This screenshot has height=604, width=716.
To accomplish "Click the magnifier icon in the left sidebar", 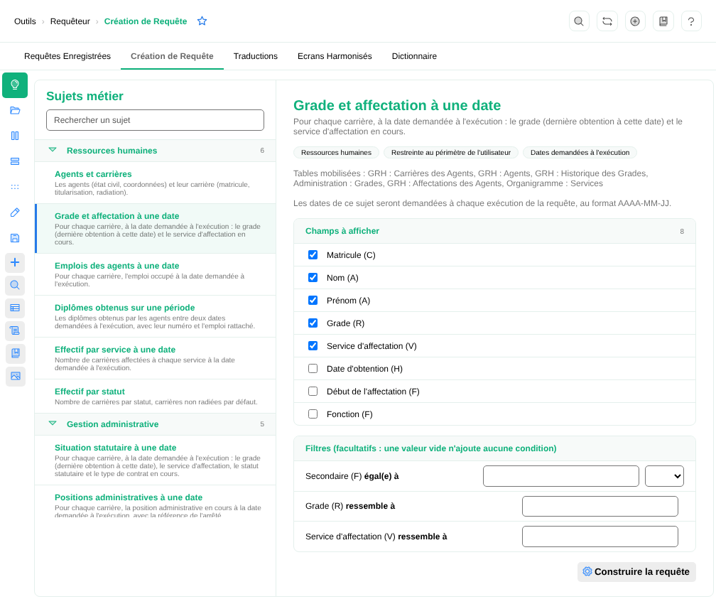I will (15, 285).
